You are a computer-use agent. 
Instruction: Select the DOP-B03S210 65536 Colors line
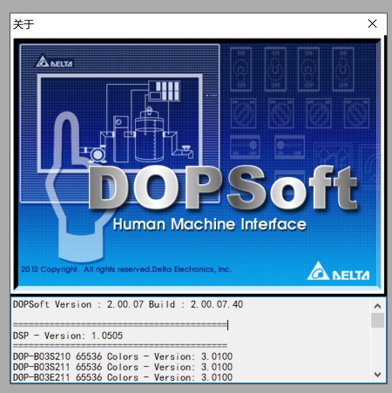tap(122, 356)
